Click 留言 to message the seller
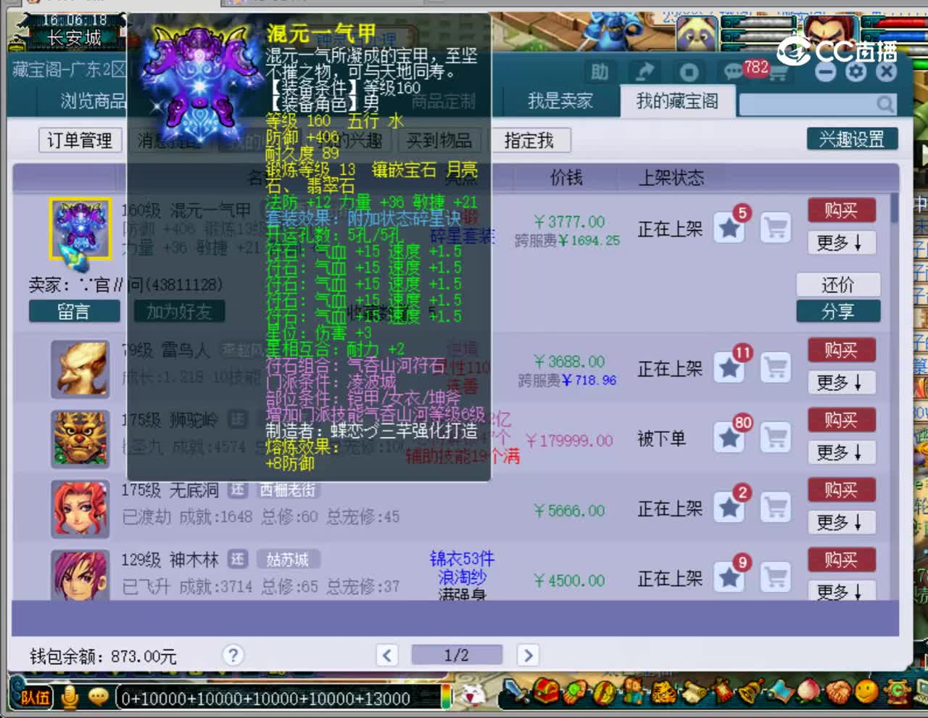Image resolution: width=928 pixels, height=718 pixels. click(x=74, y=312)
